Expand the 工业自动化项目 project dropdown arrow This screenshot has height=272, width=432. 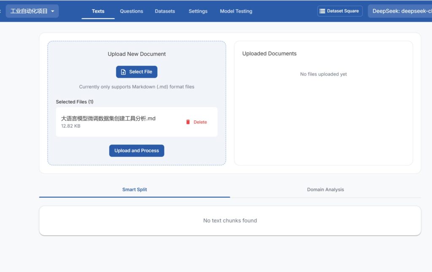pyautogui.click(x=53, y=11)
